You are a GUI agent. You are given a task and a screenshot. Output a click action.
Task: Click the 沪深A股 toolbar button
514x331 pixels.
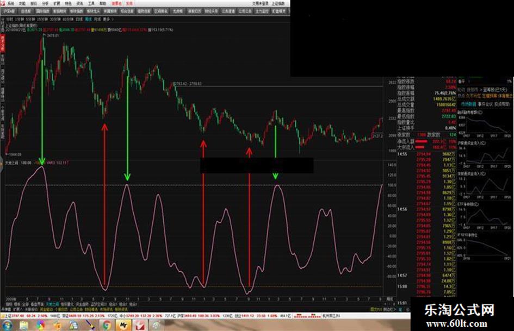(9, 11)
